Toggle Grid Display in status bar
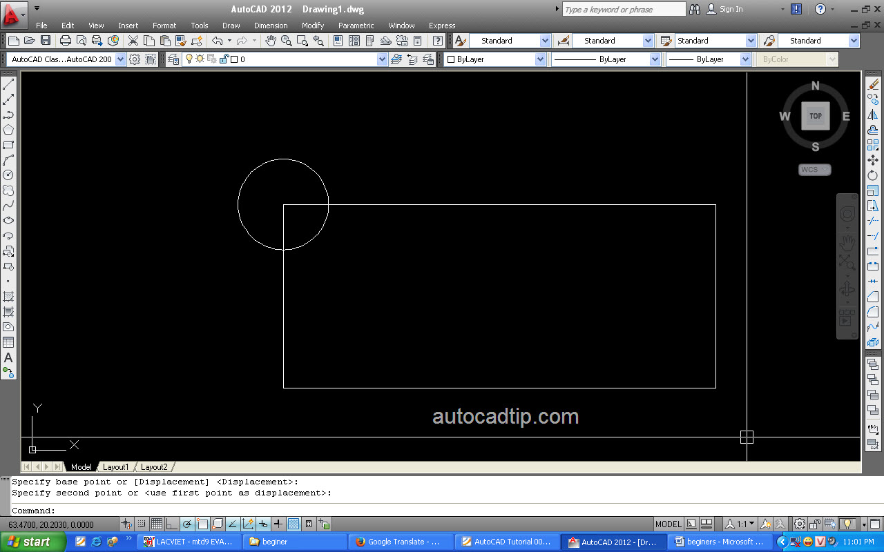This screenshot has height=552, width=884. [157, 524]
